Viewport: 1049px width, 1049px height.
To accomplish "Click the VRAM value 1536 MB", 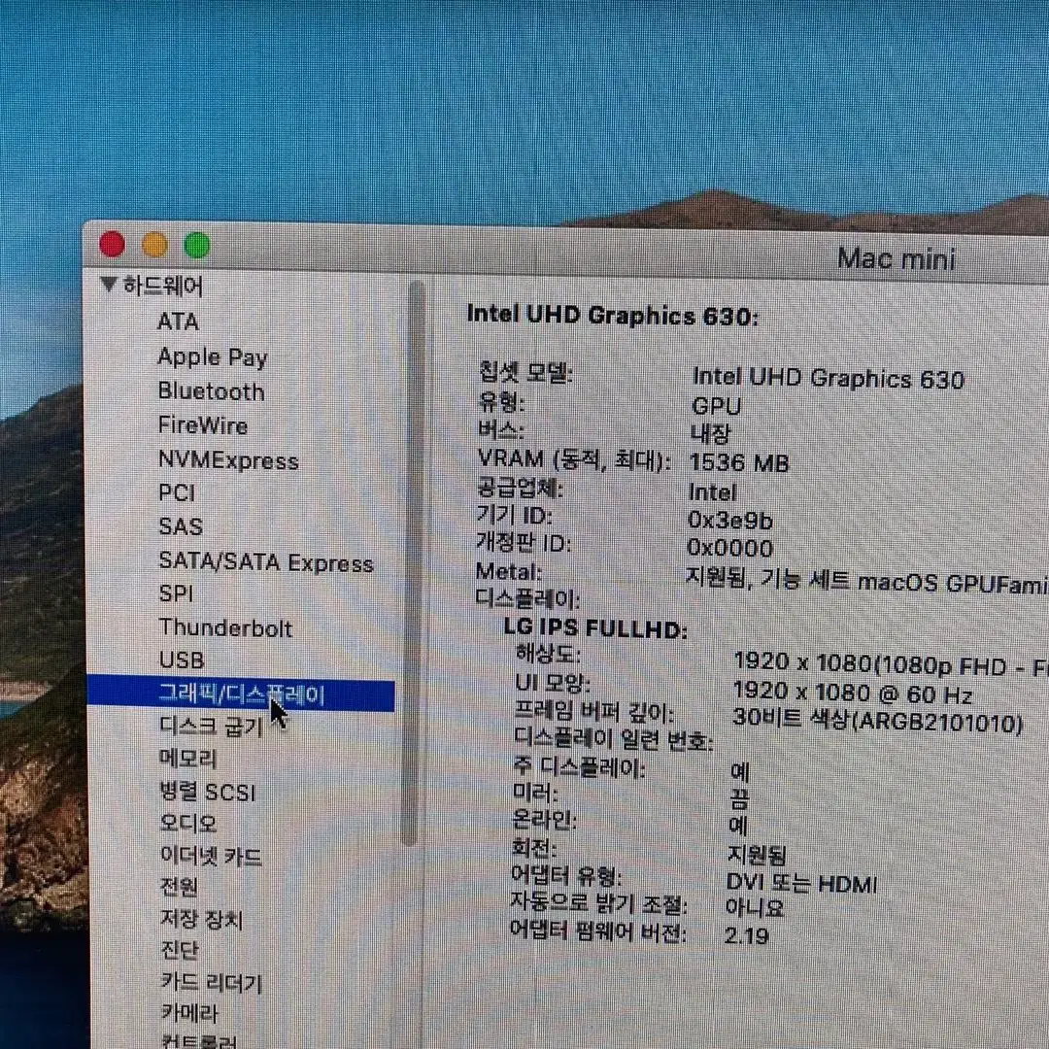I will point(738,463).
